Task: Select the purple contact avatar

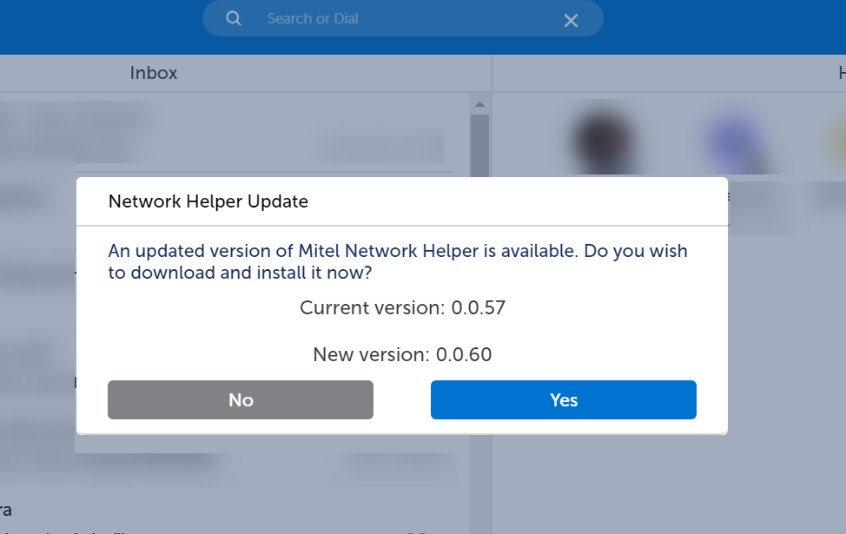Action: coord(734,141)
